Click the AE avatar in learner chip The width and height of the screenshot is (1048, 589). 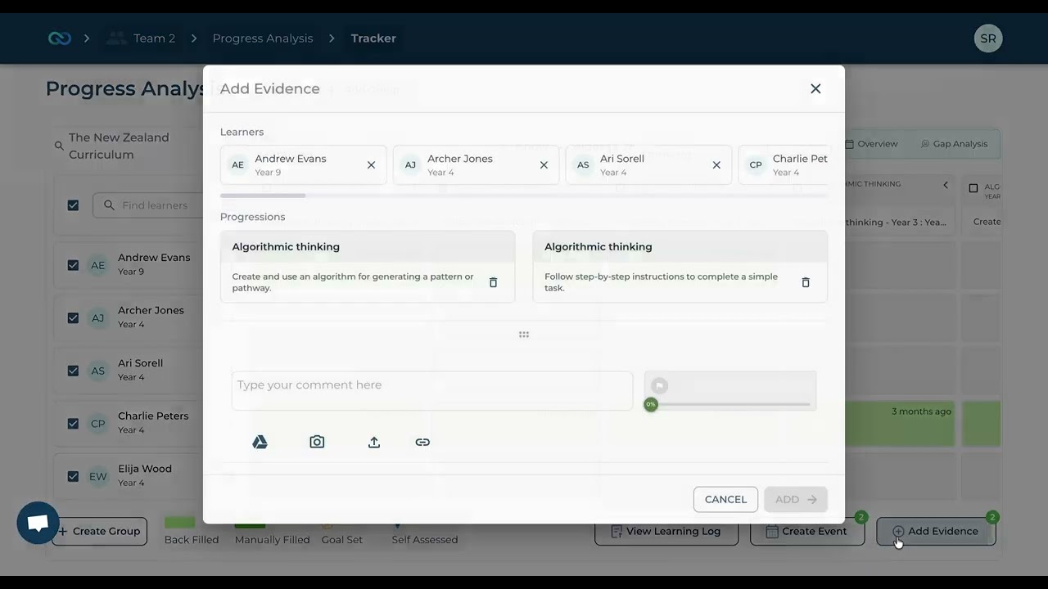(x=237, y=165)
